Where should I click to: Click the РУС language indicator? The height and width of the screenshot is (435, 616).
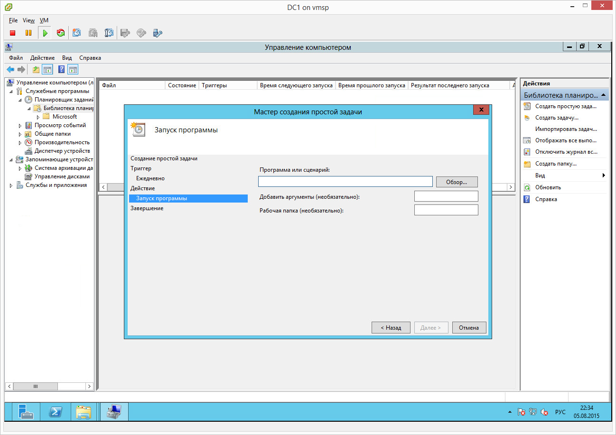click(560, 412)
